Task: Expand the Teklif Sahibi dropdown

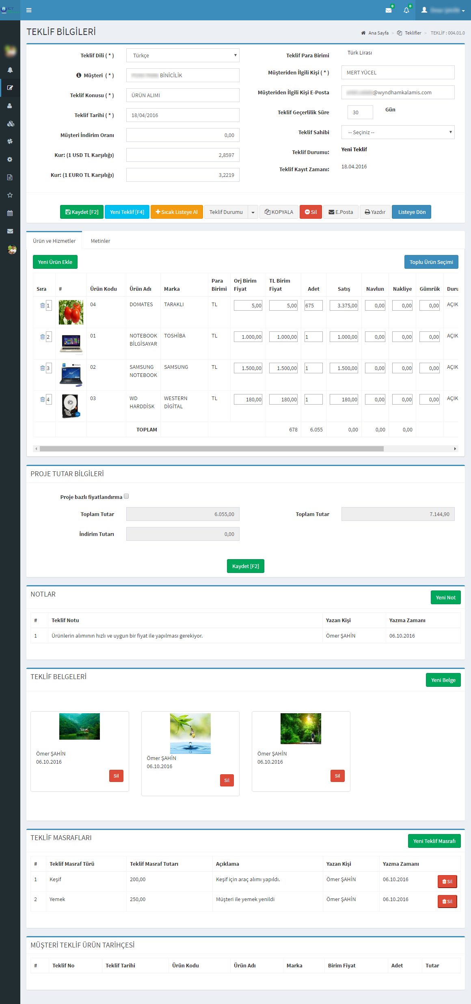Action: pos(398,132)
